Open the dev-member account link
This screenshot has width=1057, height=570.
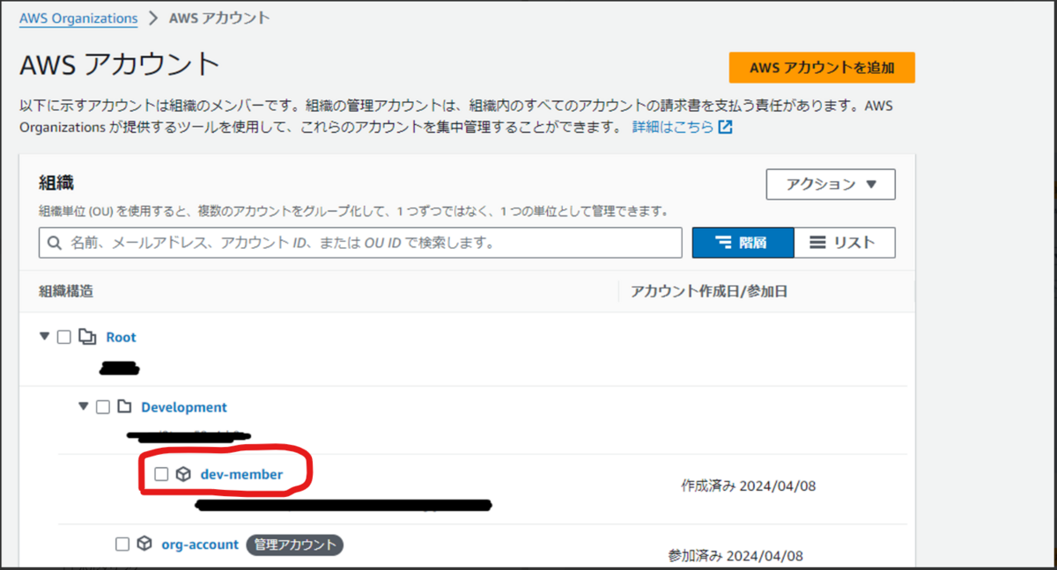click(x=242, y=474)
